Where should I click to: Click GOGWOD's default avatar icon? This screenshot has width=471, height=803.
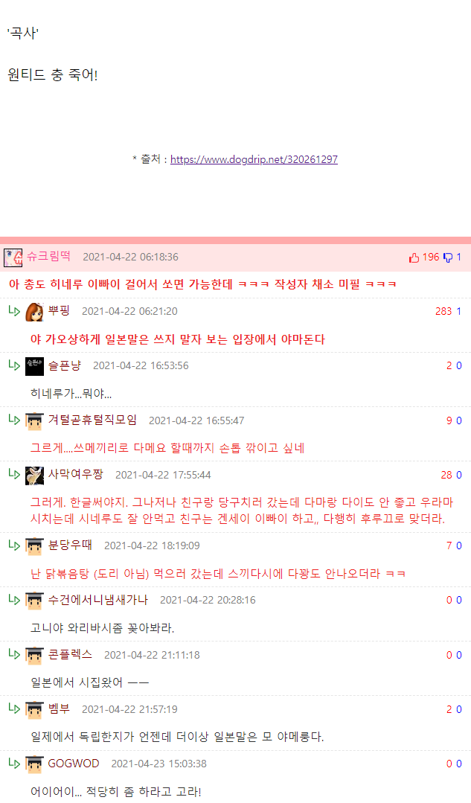[34, 764]
